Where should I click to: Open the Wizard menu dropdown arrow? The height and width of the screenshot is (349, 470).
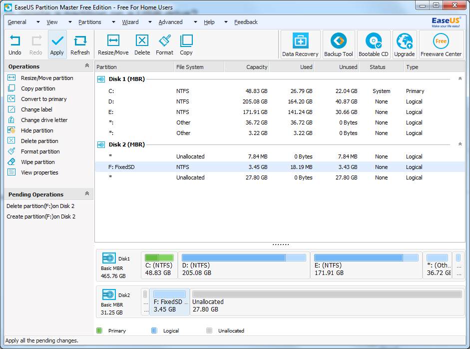(150, 22)
